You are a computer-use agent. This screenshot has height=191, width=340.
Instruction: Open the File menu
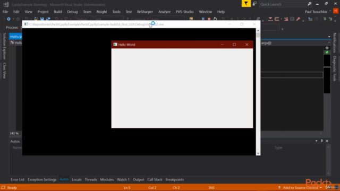pyautogui.click(x=5, y=12)
